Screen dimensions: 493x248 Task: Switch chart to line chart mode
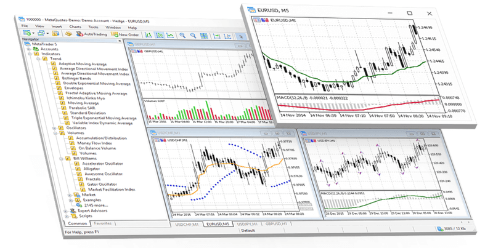pos(170,35)
